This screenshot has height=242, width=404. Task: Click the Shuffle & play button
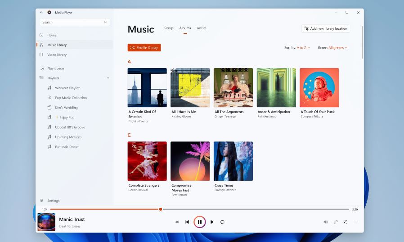click(x=144, y=47)
